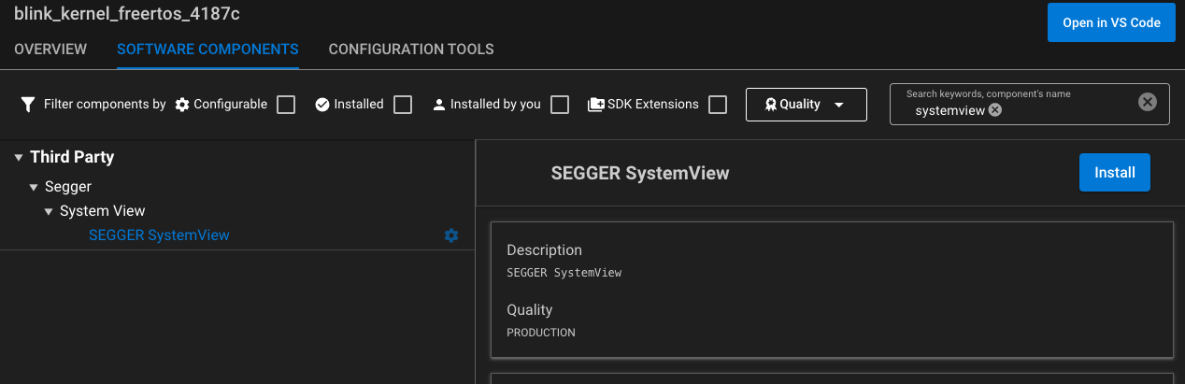Click the SEGGER SystemView description text

[564, 273]
